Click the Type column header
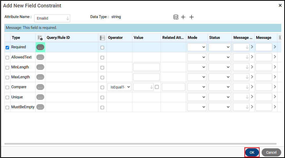 16,38
